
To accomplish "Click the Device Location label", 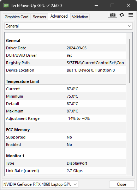I will point(20,70).
